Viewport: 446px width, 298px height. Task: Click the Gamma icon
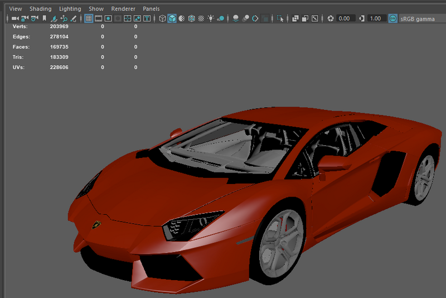(x=361, y=18)
